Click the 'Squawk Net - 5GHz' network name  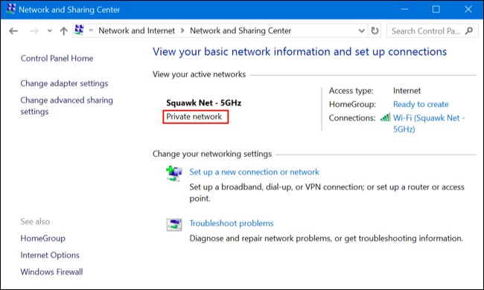pyautogui.click(x=204, y=103)
